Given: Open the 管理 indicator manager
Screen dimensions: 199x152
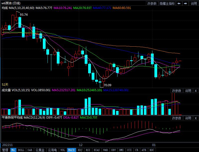Looking at the screenshot, I should 5,150.
